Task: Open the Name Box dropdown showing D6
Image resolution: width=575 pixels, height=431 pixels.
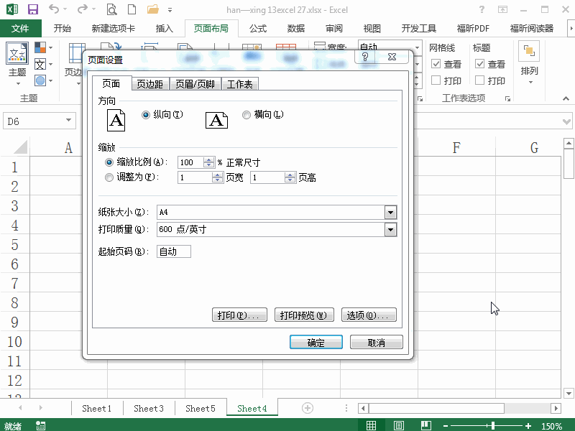Action: 68,121
